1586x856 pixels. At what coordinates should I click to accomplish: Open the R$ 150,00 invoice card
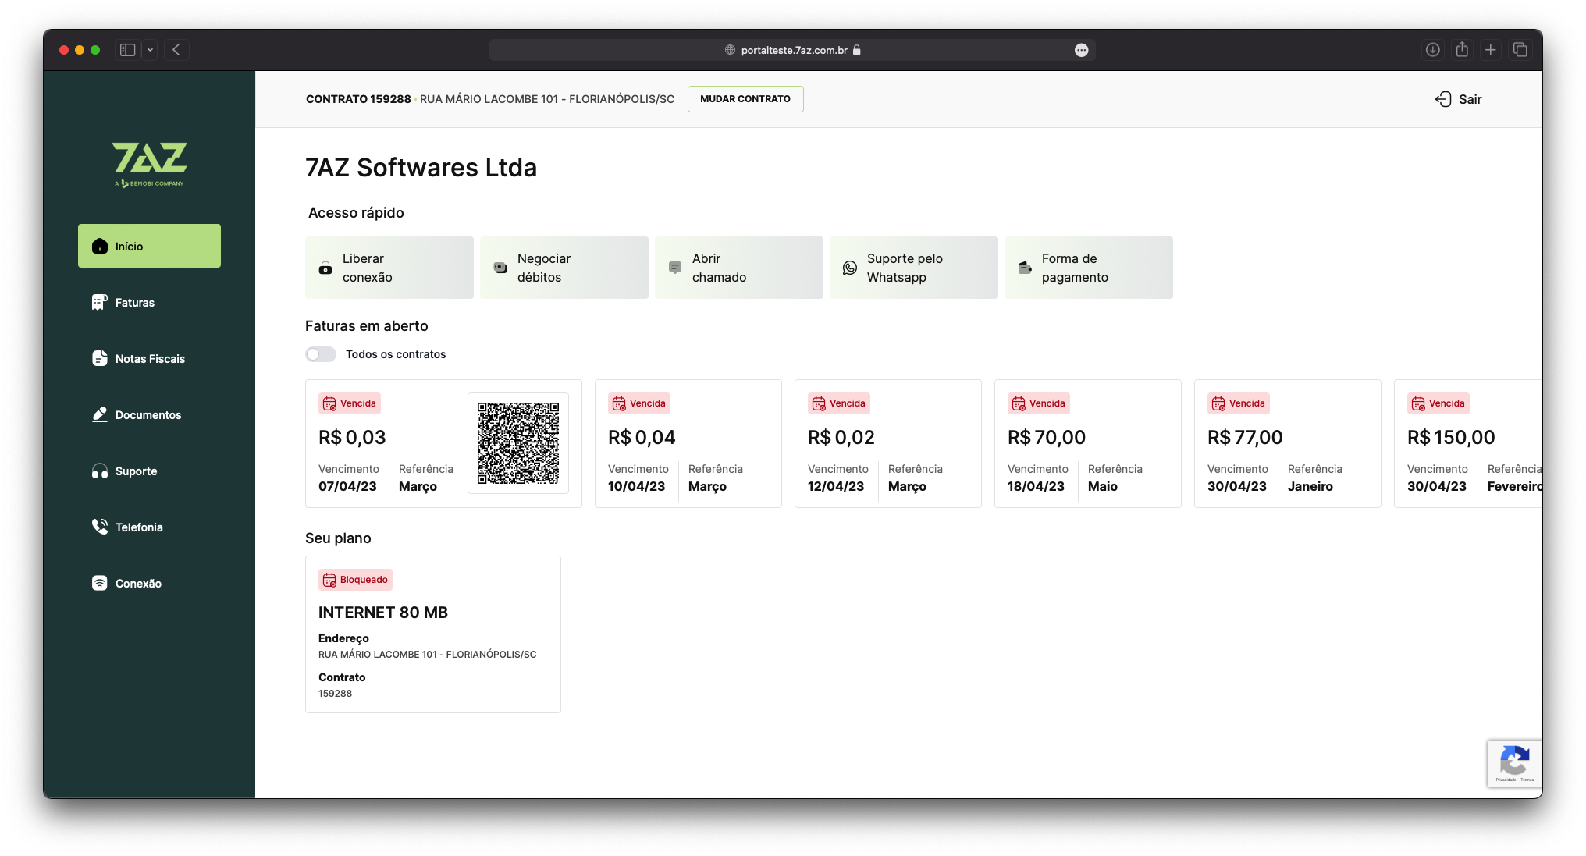[x=1468, y=443]
